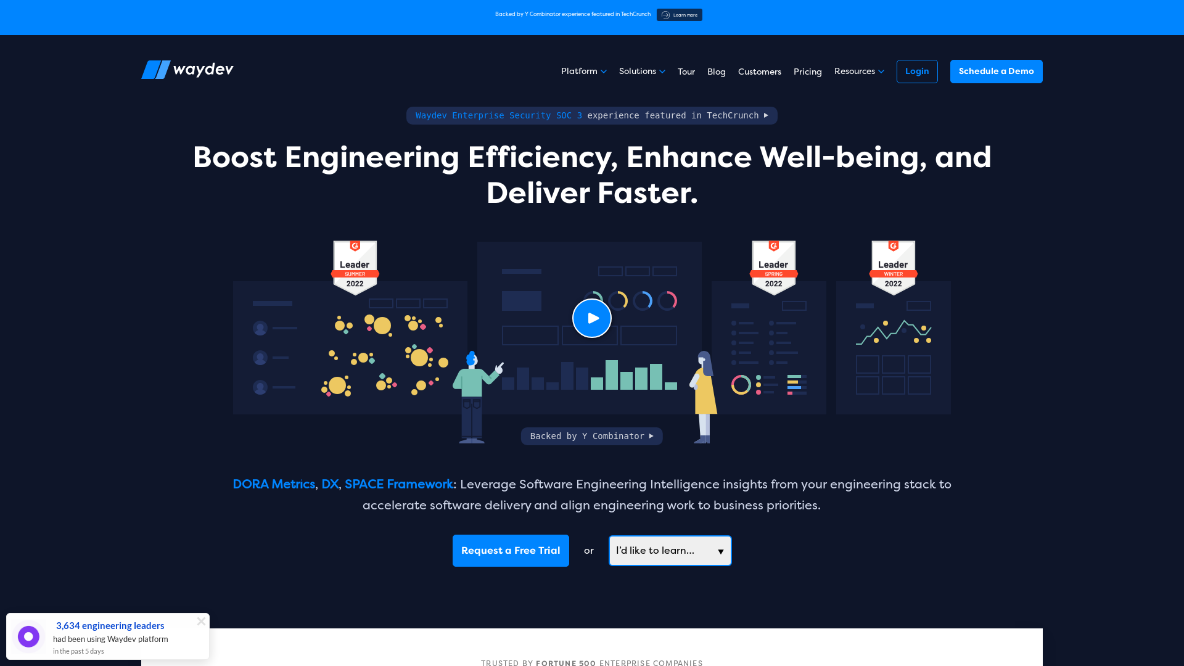Image resolution: width=1184 pixels, height=666 pixels.
Task: Navigate to the Blog menu item
Action: [715, 72]
